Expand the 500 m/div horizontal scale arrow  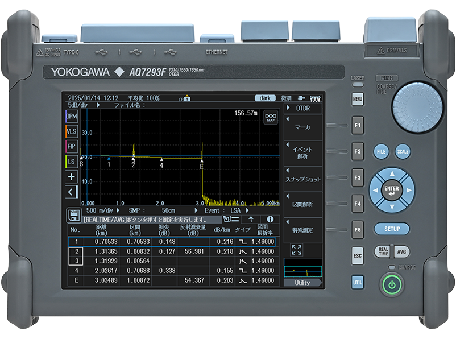coord(117,210)
